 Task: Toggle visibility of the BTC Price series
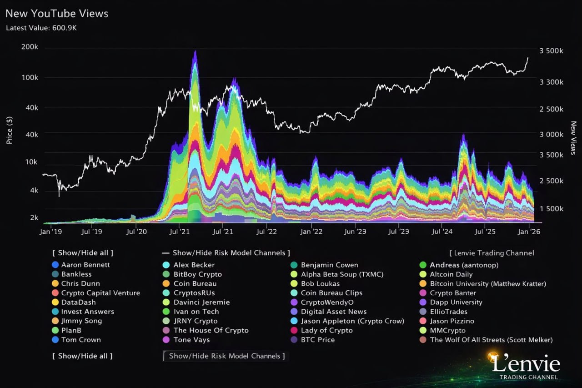[317, 340]
